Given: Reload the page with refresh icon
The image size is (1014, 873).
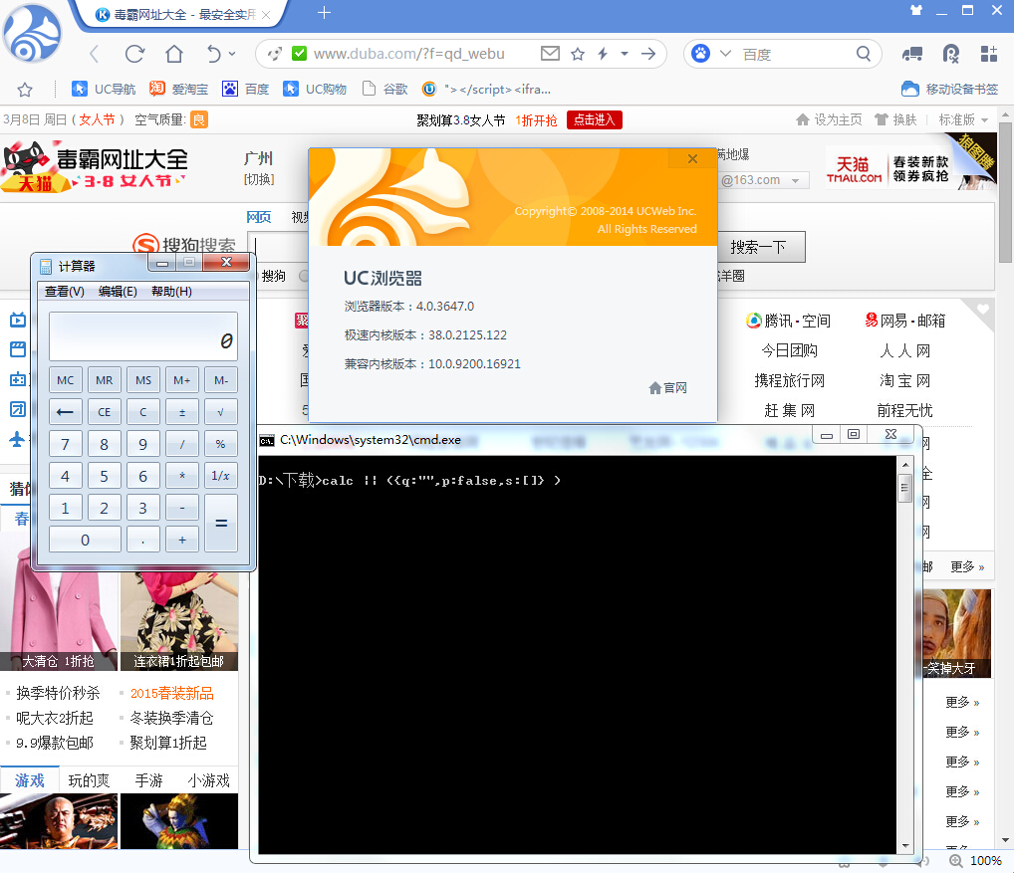Looking at the screenshot, I should point(134,54).
